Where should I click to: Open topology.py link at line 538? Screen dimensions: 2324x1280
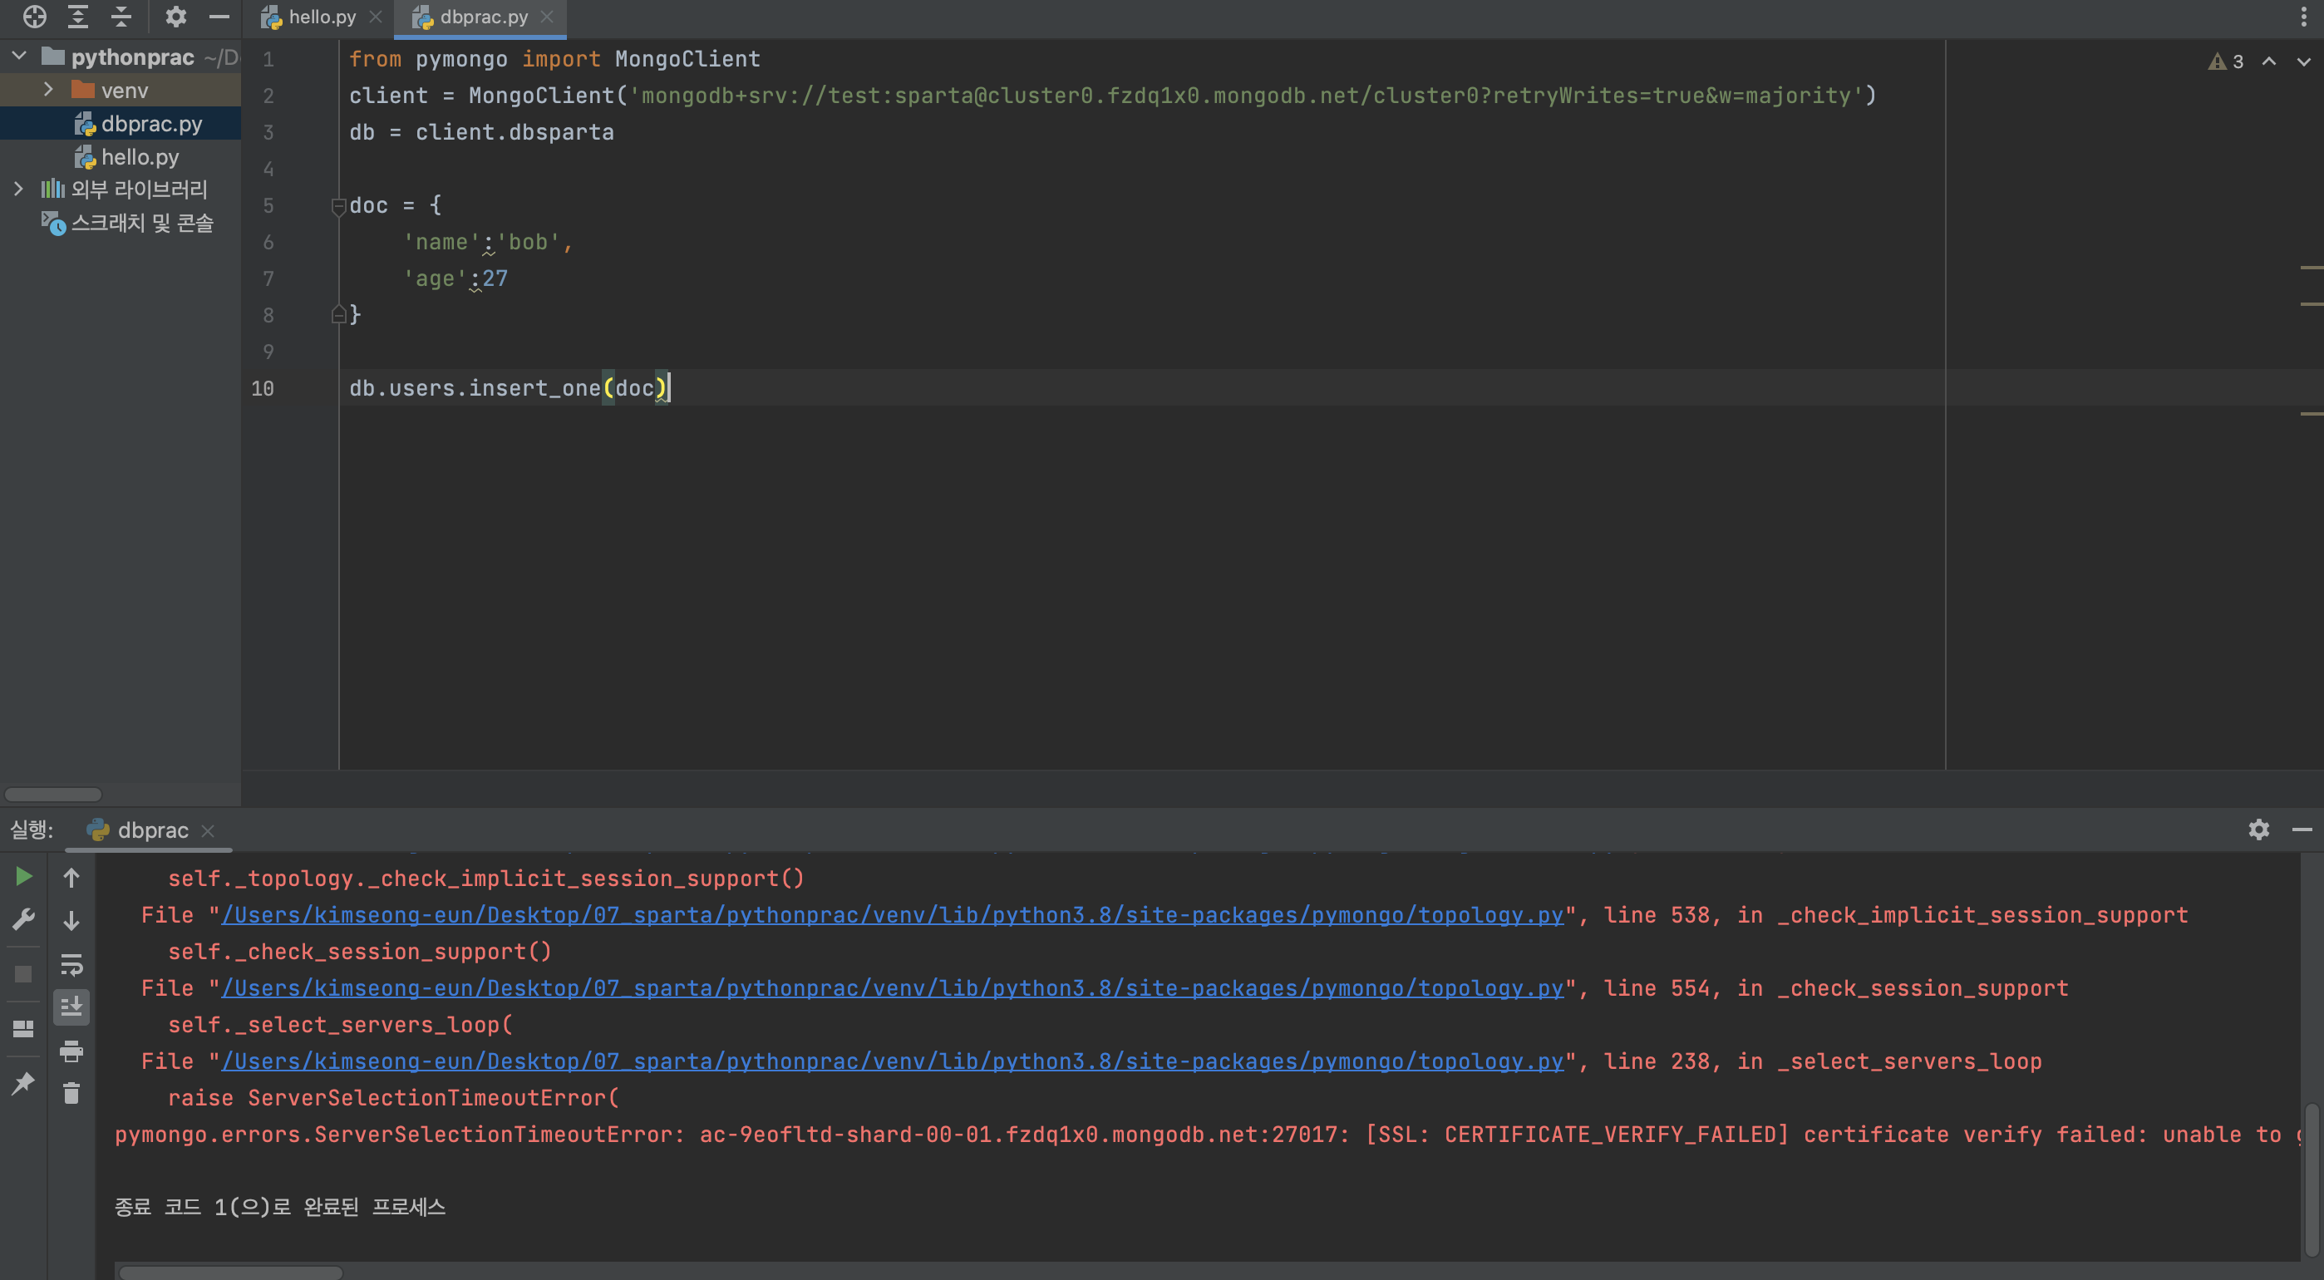(892, 914)
